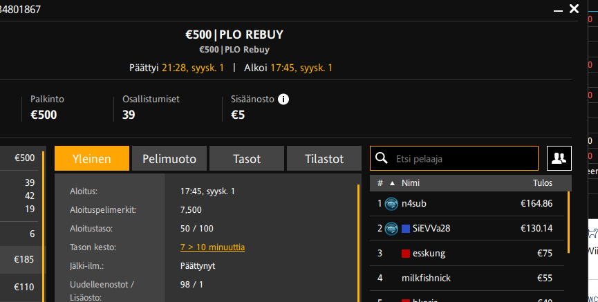Click the handshake deal icon beside n4sub
The width and height of the screenshot is (598, 302).
tap(391, 203)
